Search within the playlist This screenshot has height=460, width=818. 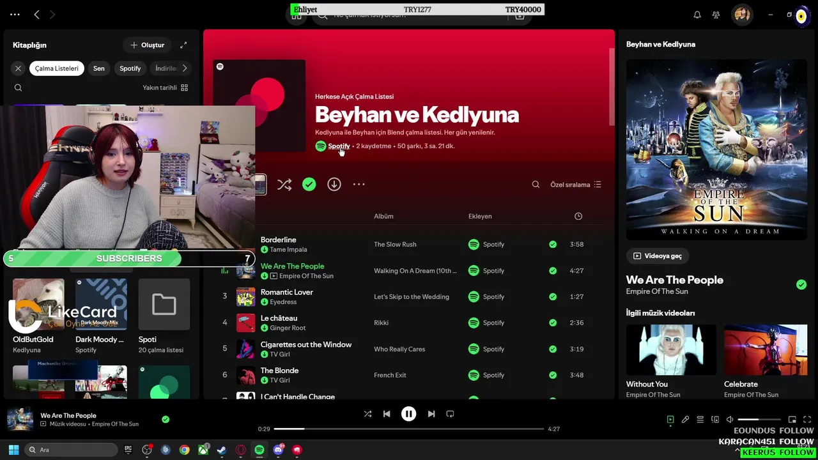point(536,185)
